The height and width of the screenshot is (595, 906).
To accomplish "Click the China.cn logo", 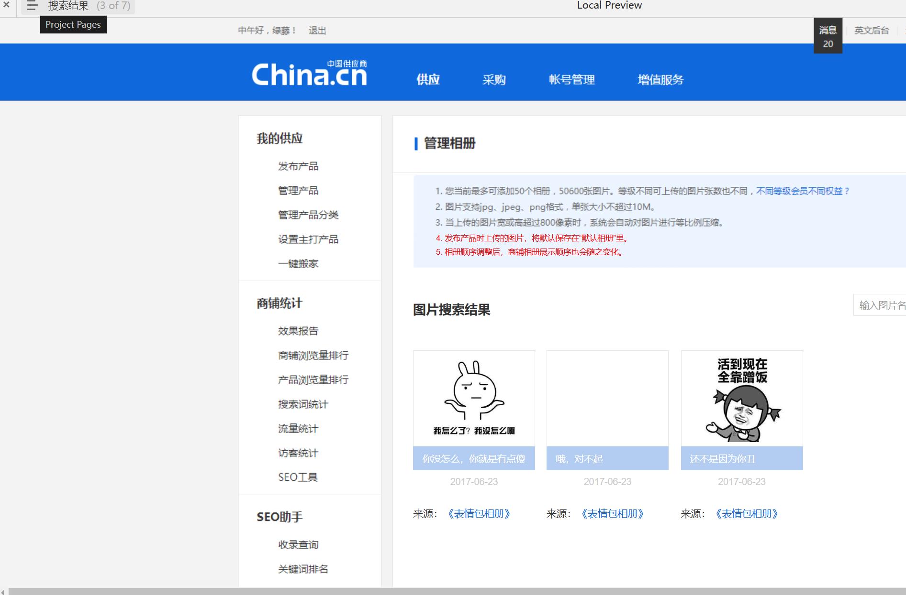I will (309, 73).
